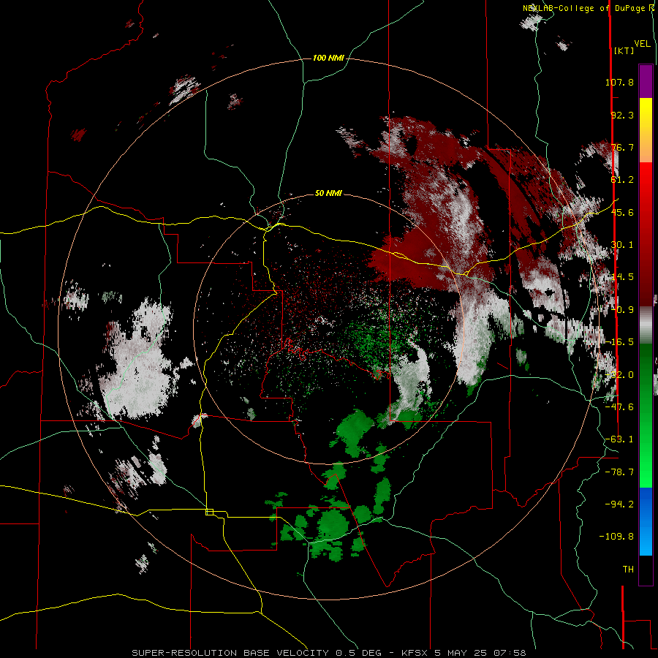Click the purple segment of the velocity color bar
The image size is (658, 658).
click(646, 81)
